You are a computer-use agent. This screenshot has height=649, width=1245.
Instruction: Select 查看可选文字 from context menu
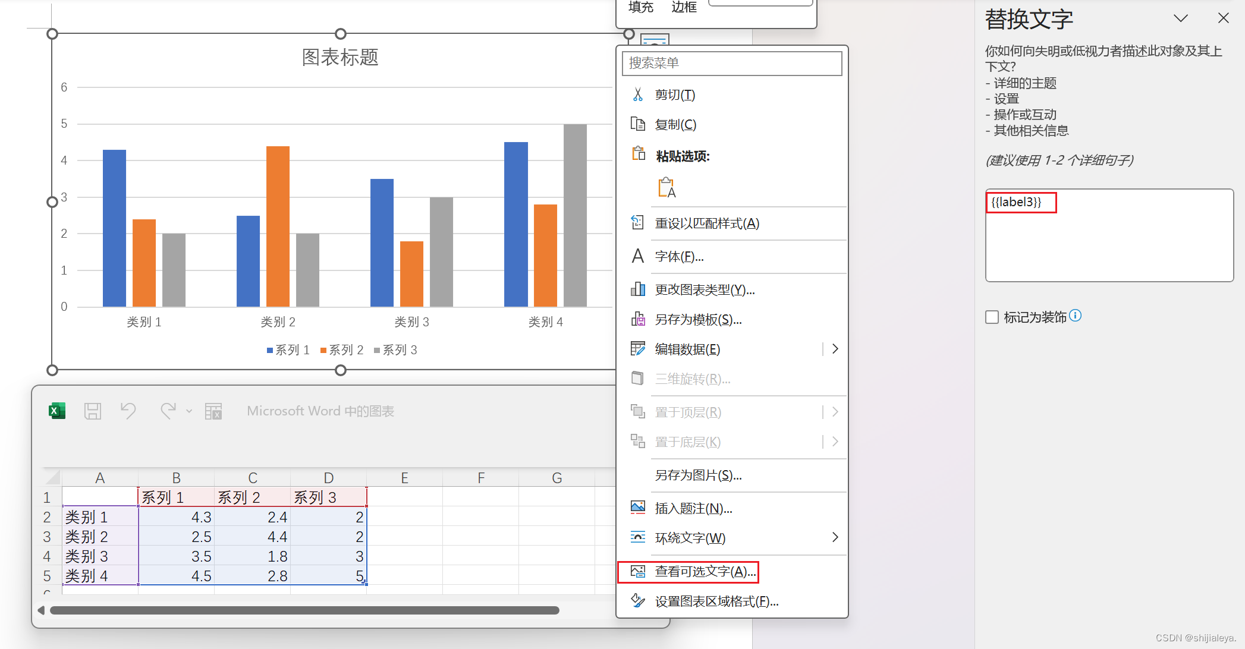pos(705,571)
